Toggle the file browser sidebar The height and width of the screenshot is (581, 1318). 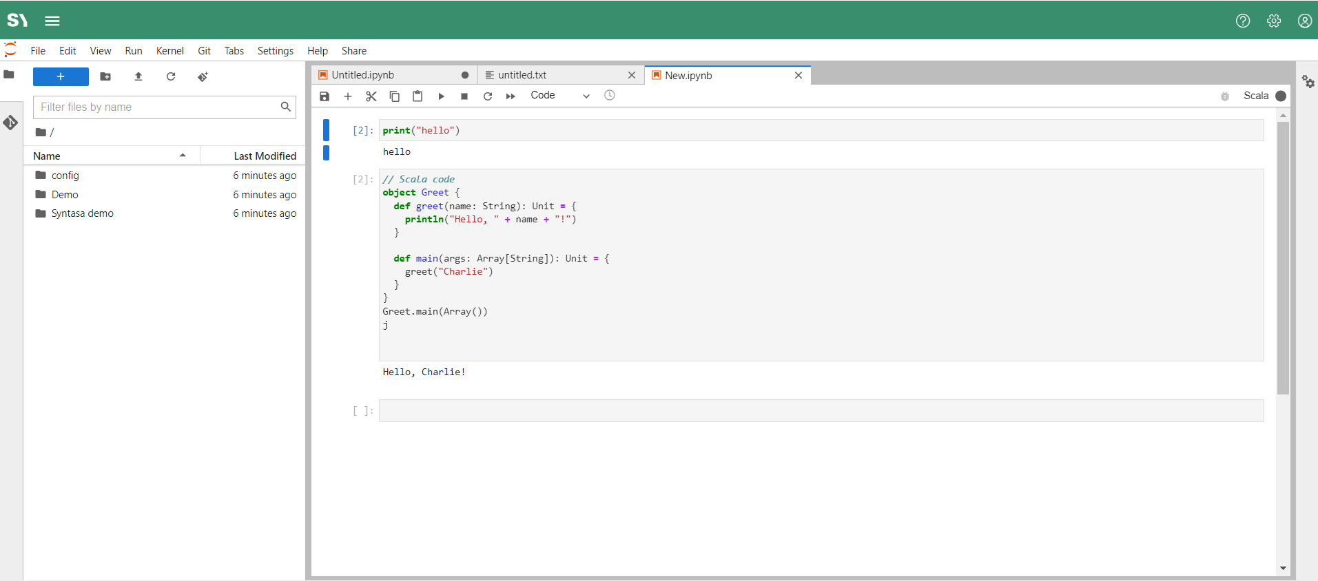pyautogui.click(x=10, y=74)
